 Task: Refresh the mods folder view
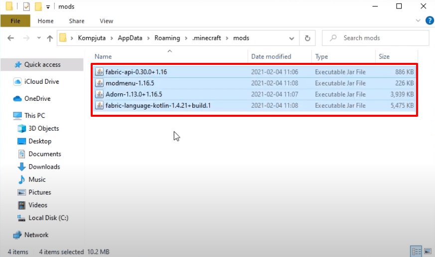point(307,38)
